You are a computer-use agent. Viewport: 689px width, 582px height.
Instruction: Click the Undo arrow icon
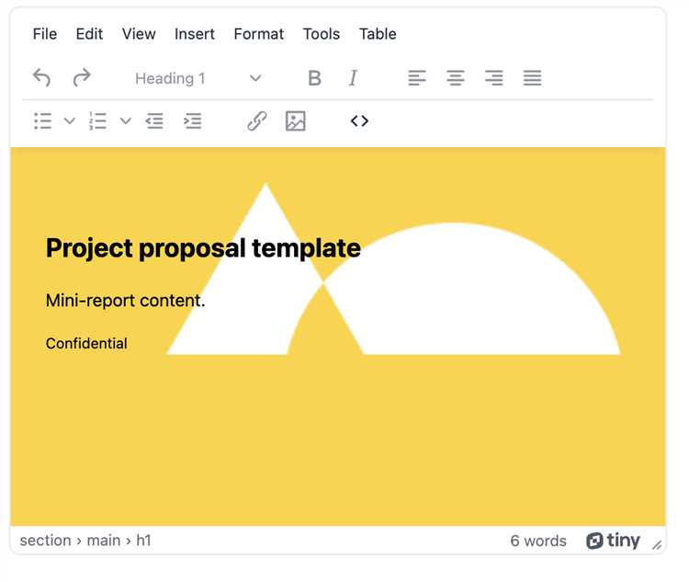(x=41, y=78)
